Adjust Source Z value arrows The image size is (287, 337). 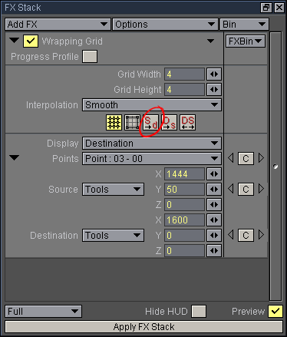click(214, 205)
